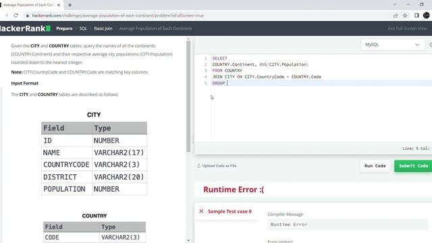Image resolution: width=432 pixels, height=243 pixels.
Task: Click the Upload Code as File icon
Action: point(198,165)
